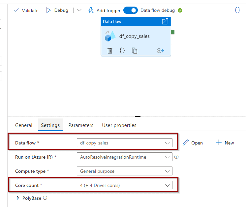View activity source code braces icon

[x=122, y=51]
